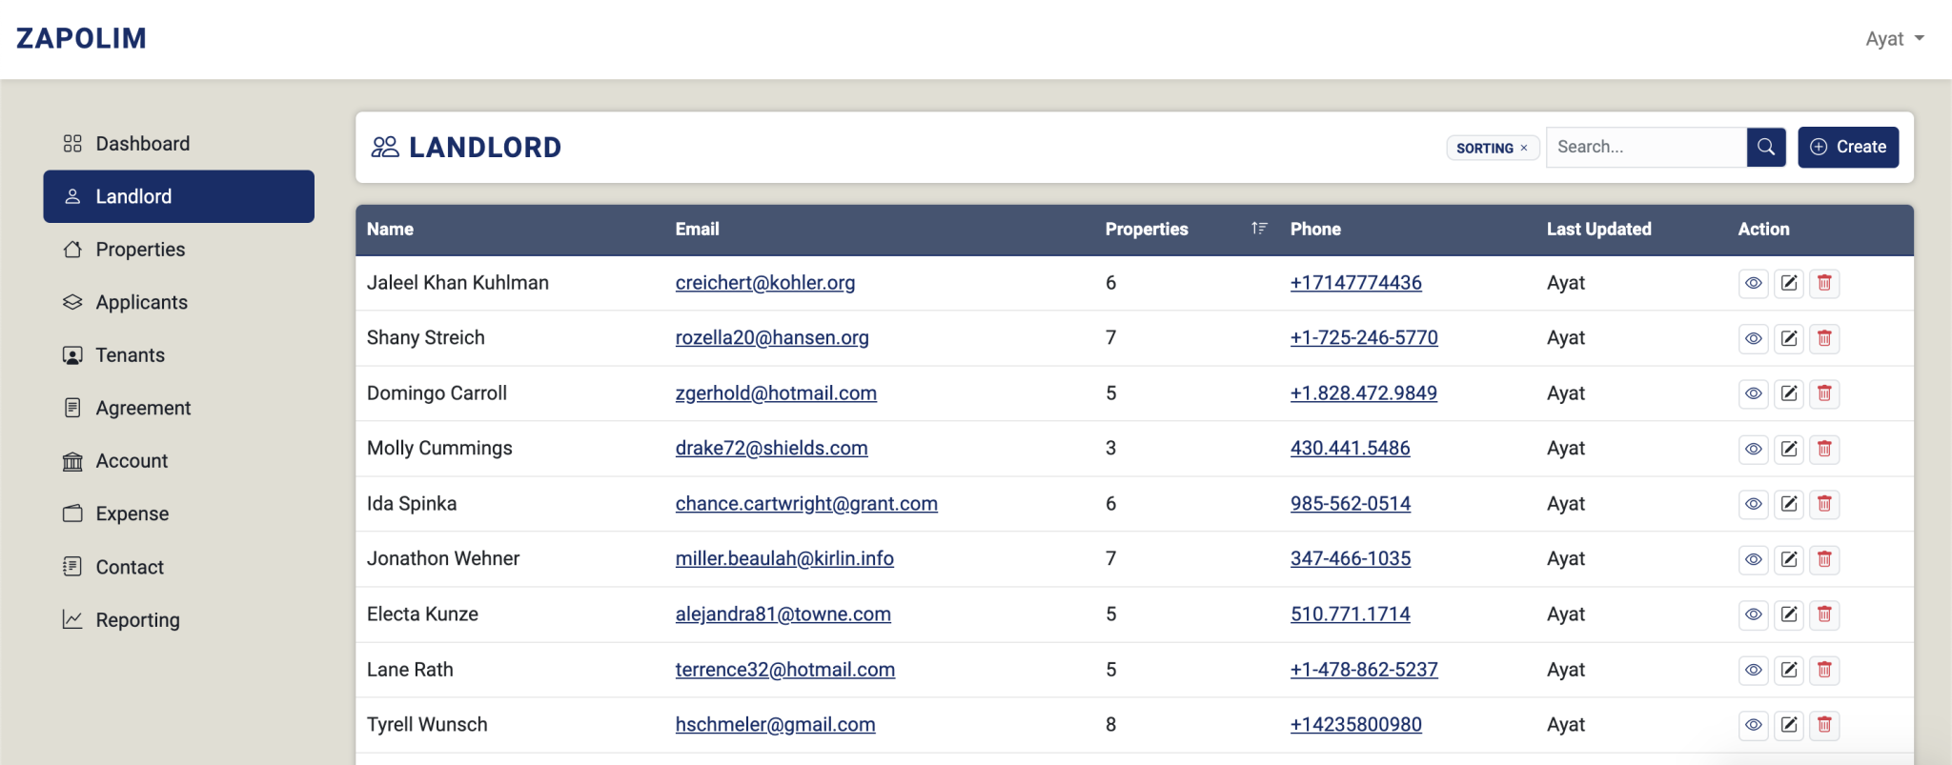Open email link creichert@kohler.org
This screenshot has width=1952, height=765.
[x=764, y=283]
